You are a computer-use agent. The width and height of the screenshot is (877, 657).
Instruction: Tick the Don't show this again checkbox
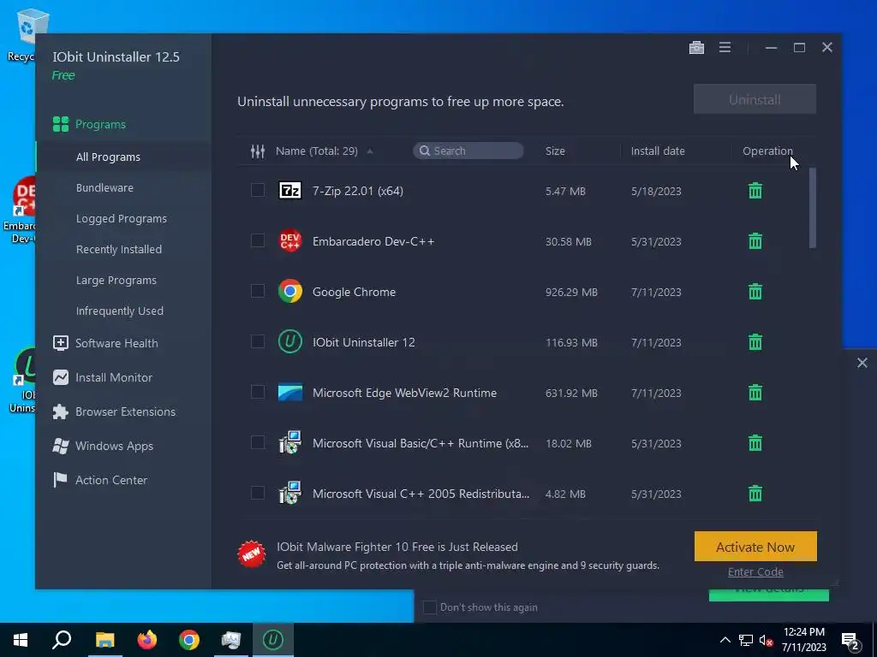click(430, 607)
